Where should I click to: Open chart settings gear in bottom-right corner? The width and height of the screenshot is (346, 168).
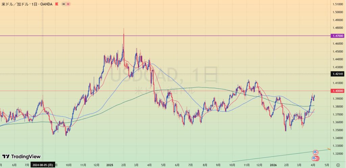[338, 165]
